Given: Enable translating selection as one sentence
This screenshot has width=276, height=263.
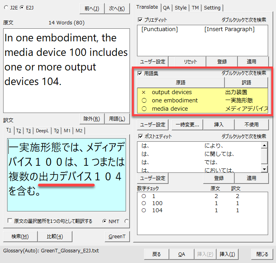Looking at the screenshot, I should click(x=10, y=221).
